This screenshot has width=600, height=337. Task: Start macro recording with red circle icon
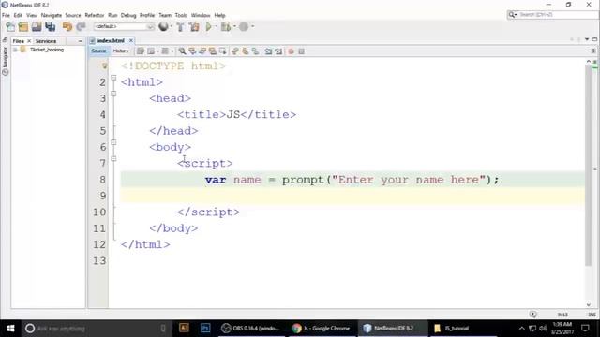(x=292, y=51)
